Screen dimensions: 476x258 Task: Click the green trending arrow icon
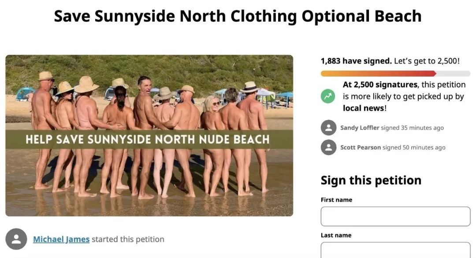click(x=328, y=96)
